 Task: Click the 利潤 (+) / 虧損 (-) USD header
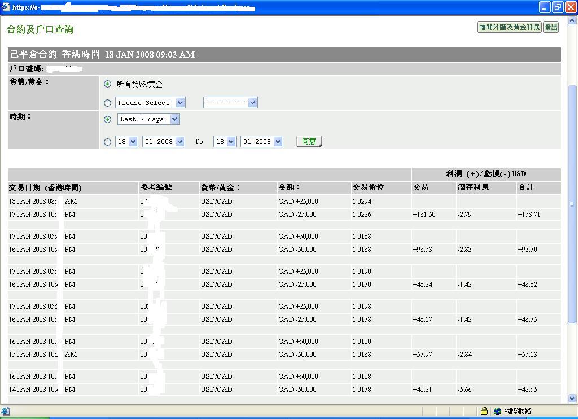pos(486,174)
